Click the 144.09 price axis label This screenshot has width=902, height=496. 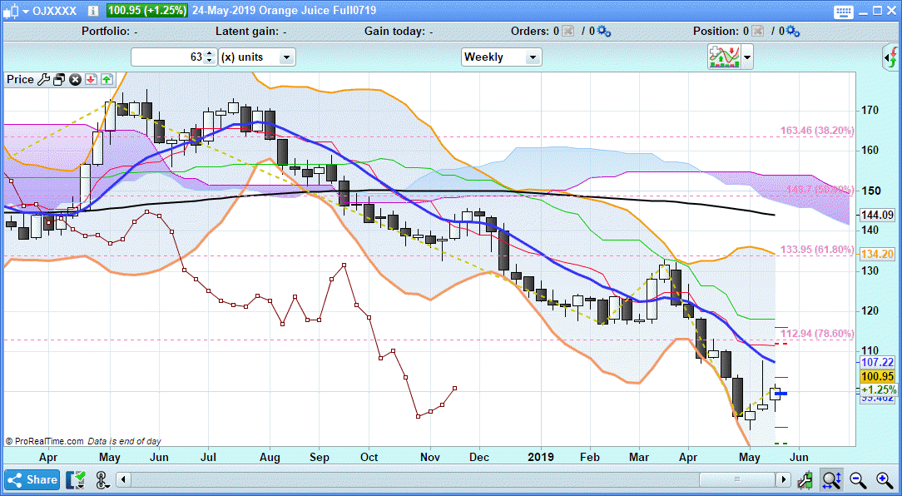878,216
